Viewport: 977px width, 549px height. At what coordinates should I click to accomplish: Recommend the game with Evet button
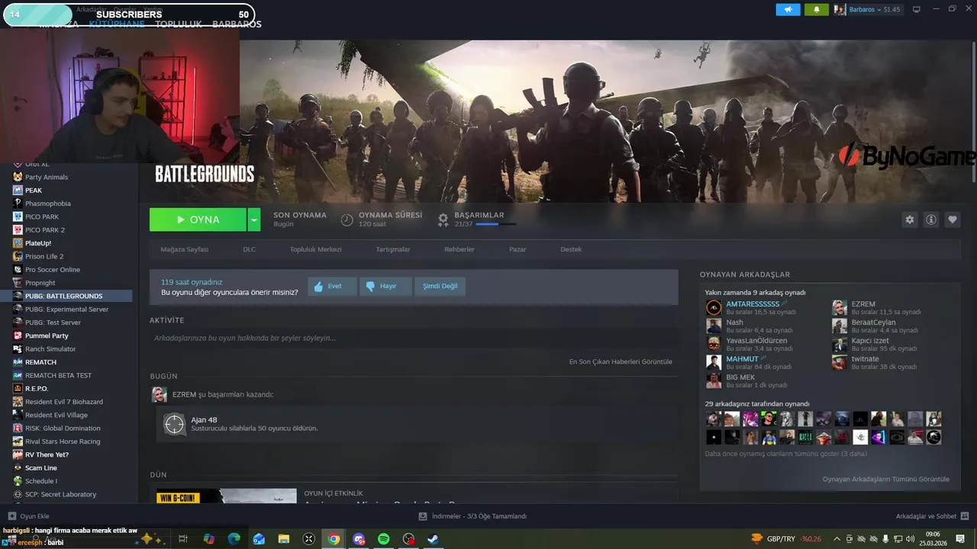(332, 287)
